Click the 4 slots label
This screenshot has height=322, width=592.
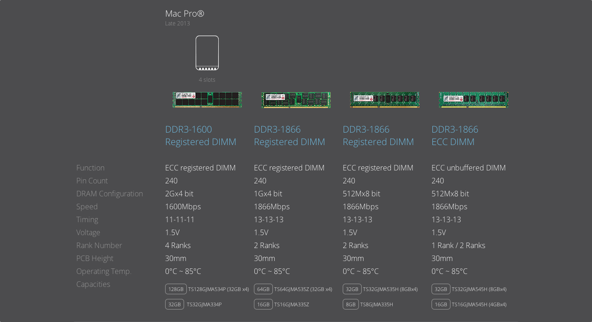pos(207,80)
